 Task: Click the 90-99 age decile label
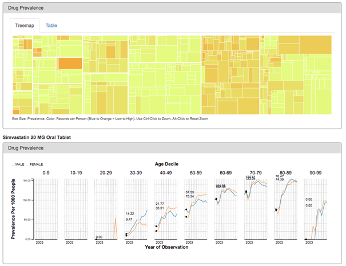point(316,173)
